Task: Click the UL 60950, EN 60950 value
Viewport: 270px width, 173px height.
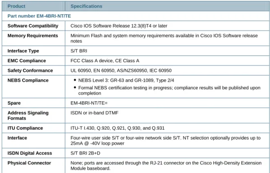Action: click(x=121, y=70)
